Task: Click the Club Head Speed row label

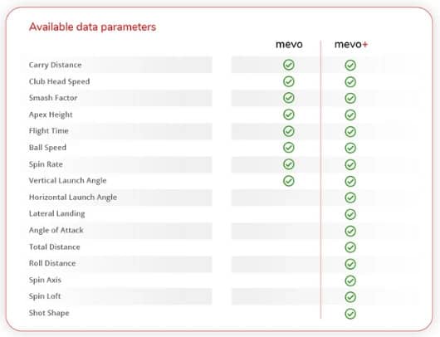Action: click(x=60, y=81)
